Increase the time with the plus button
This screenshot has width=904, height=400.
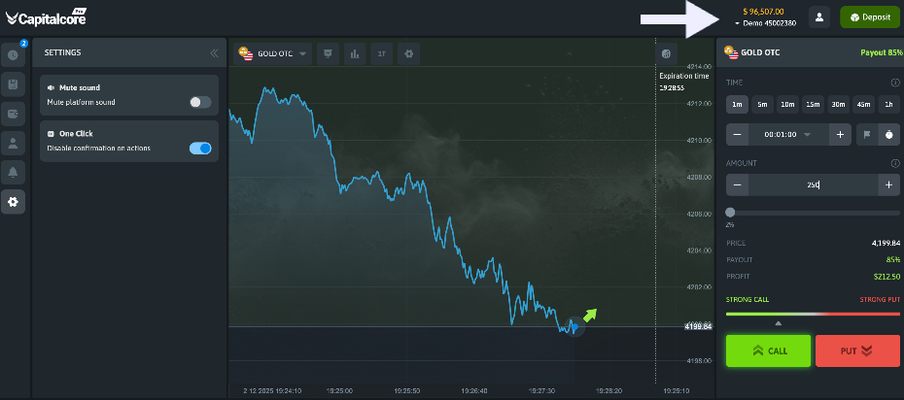(840, 135)
